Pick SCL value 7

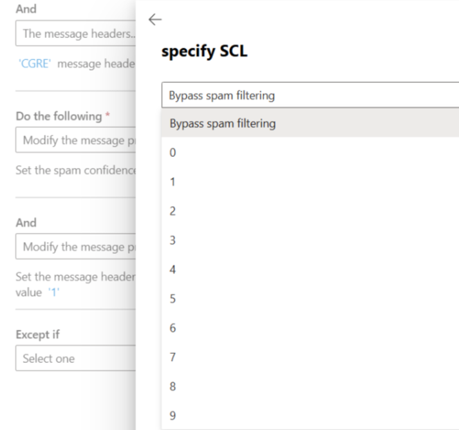172,357
